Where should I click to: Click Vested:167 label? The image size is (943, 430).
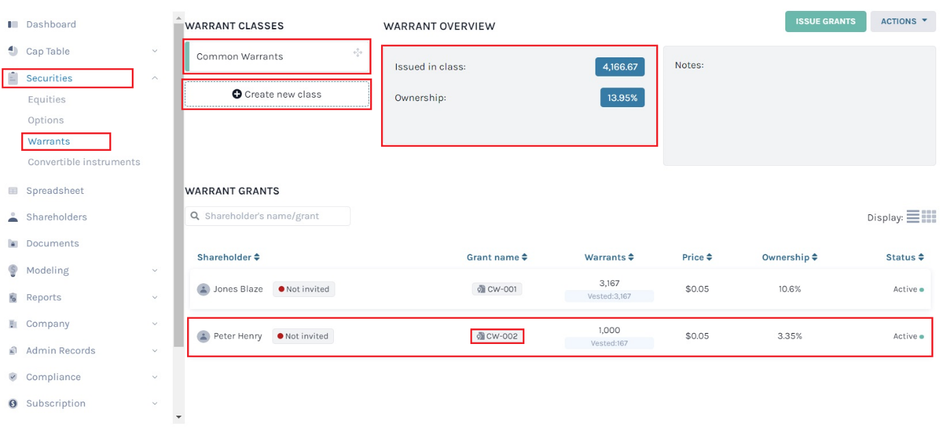(x=609, y=343)
